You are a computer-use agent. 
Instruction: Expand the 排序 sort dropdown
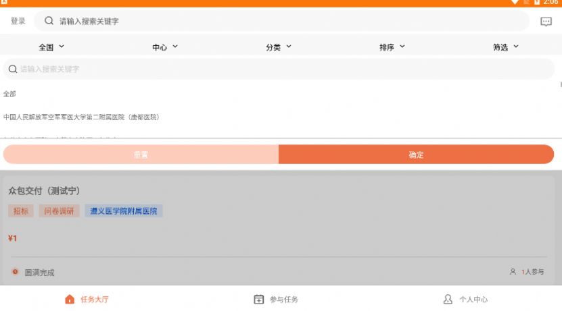(x=392, y=47)
